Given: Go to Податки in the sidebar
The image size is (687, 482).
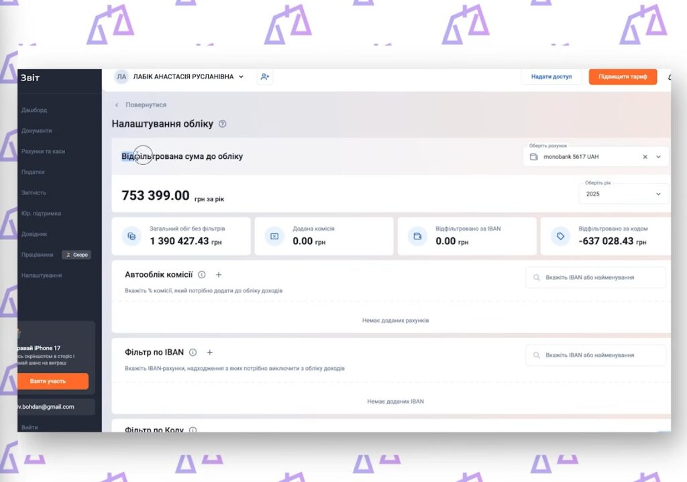Looking at the screenshot, I should pos(33,172).
